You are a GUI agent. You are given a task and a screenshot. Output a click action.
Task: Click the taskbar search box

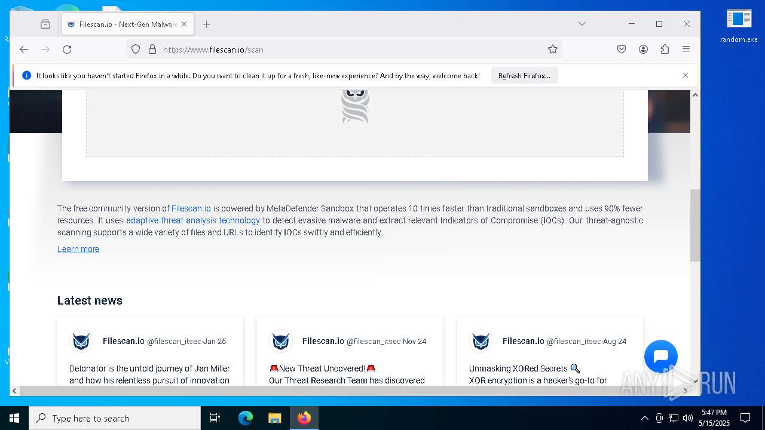[x=115, y=418]
